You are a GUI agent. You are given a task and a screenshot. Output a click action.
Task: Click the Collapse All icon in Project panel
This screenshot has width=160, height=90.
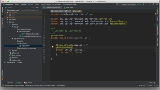click(33, 7)
